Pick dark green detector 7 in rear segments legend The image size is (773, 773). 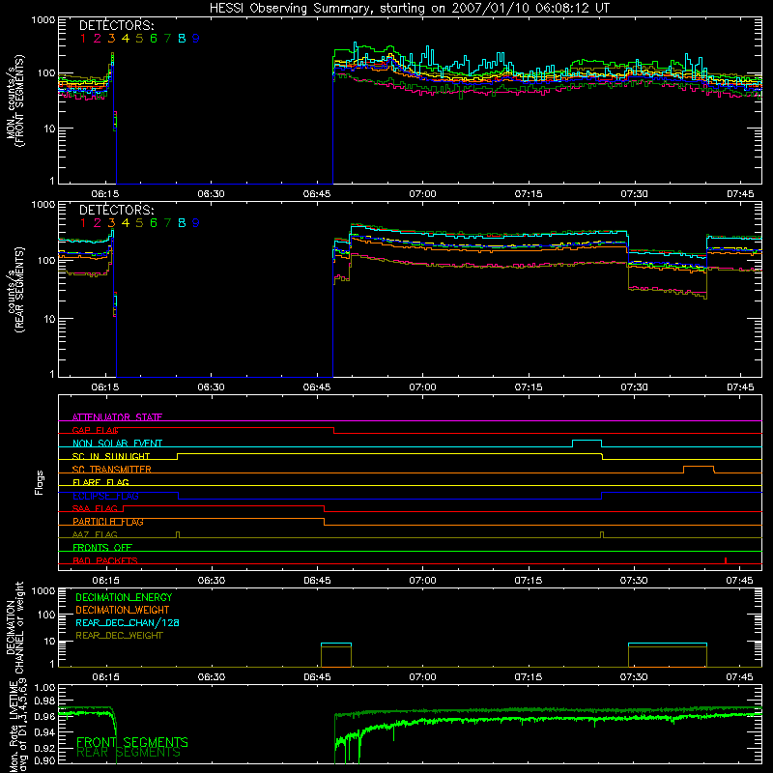(x=167, y=223)
